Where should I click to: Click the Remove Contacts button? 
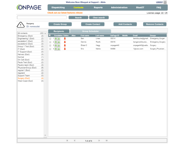[x=154, y=24]
